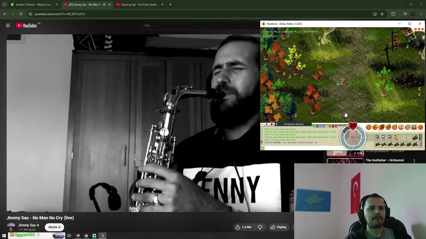Open Dofus inventory bag icon
The height and width of the screenshot is (239, 426).
(x=382, y=127)
